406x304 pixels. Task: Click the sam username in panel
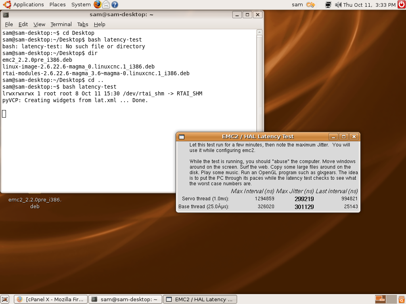coord(297,5)
